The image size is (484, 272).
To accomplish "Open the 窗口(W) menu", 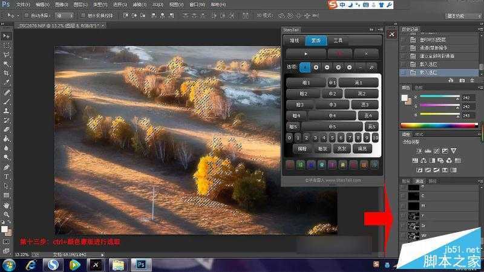I will click(x=197, y=5).
